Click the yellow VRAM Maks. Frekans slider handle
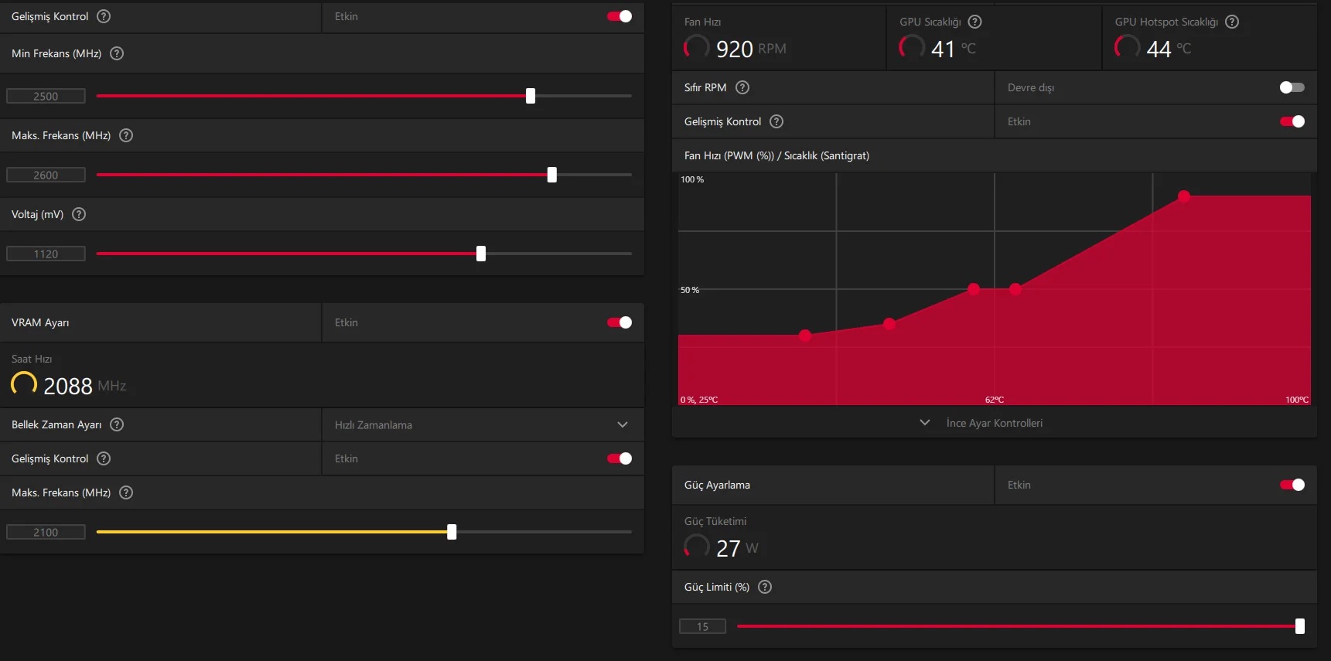Viewport: 1331px width, 661px height. pos(452,532)
